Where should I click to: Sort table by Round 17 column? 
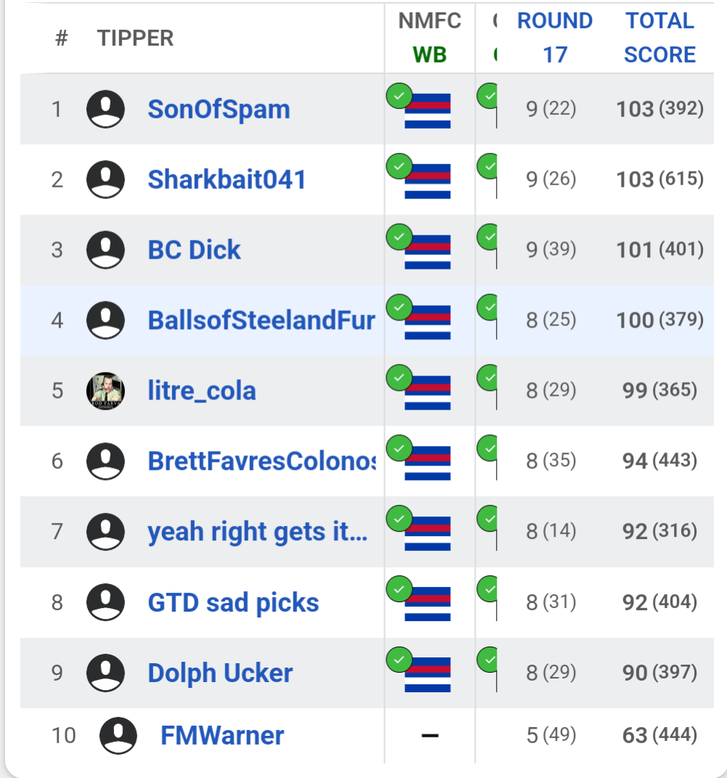point(555,37)
